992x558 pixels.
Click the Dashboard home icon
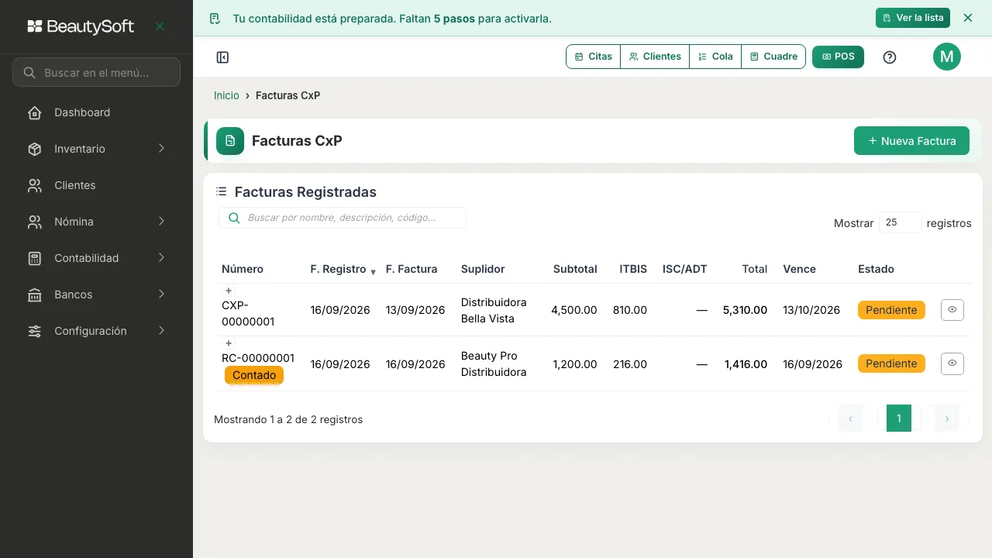point(35,113)
